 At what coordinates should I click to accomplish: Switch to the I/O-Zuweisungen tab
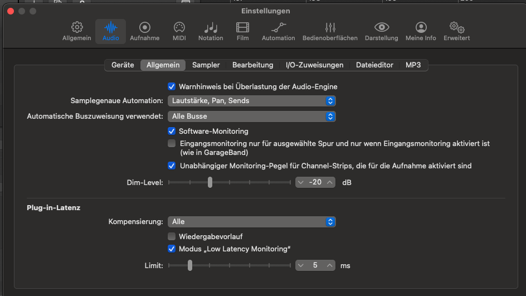click(314, 65)
